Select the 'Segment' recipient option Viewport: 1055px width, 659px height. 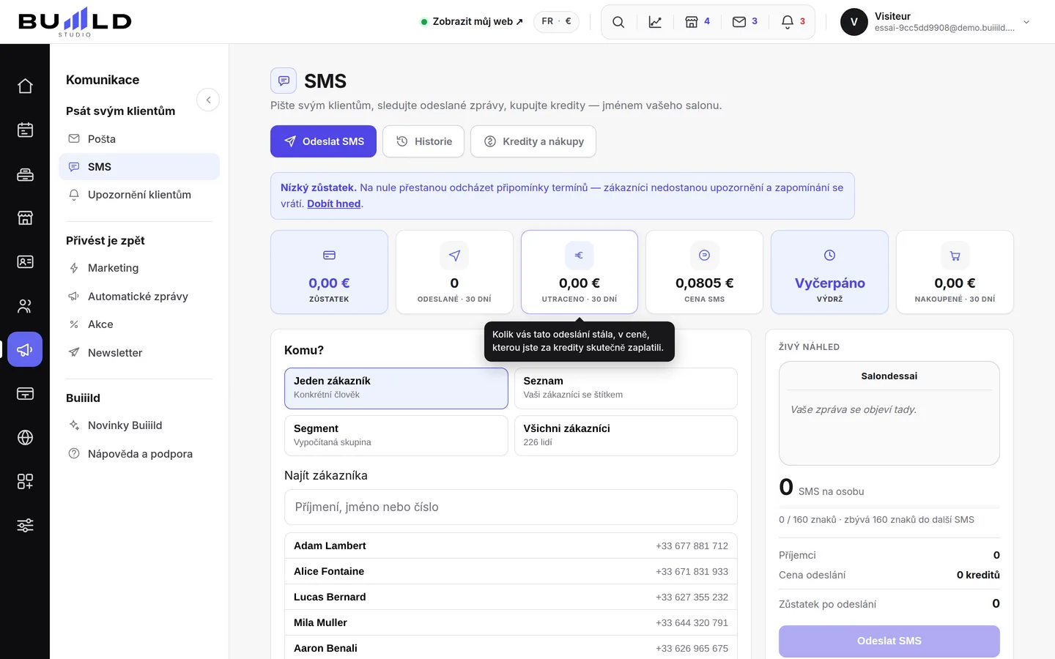396,436
